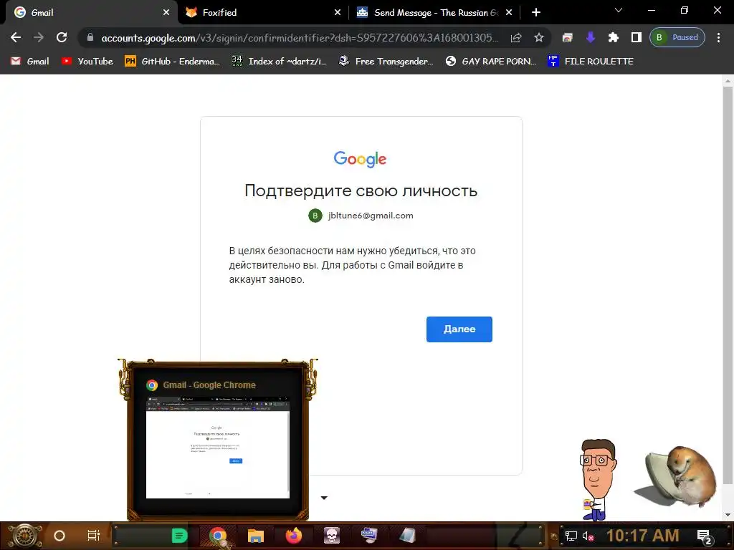Click the scrollbar down arrow
This screenshot has width=734, height=550.
(728, 515)
